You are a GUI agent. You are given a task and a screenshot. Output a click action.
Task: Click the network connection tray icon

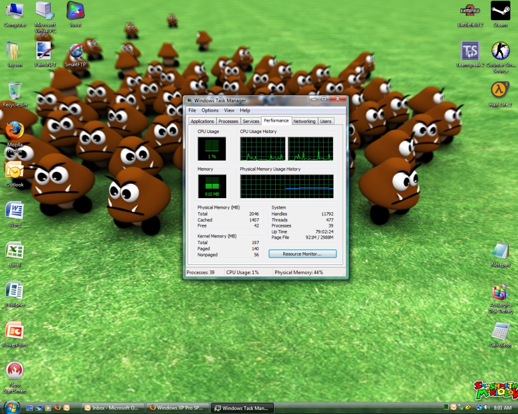479,407
